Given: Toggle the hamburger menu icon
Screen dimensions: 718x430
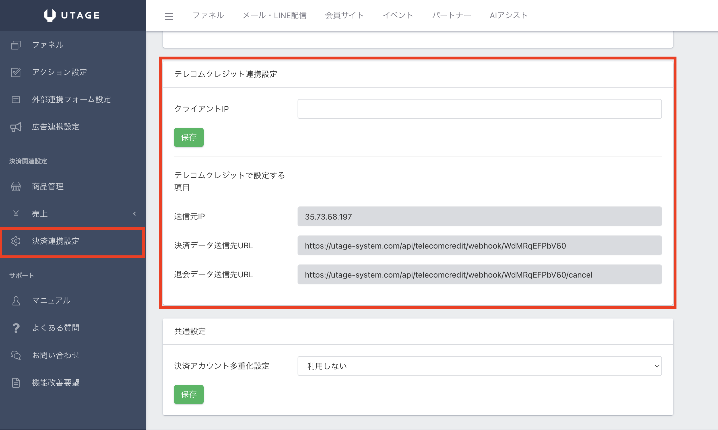Looking at the screenshot, I should [x=169, y=16].
